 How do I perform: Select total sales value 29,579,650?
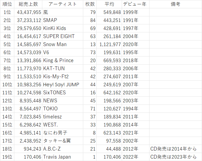[x=28, y=28]
